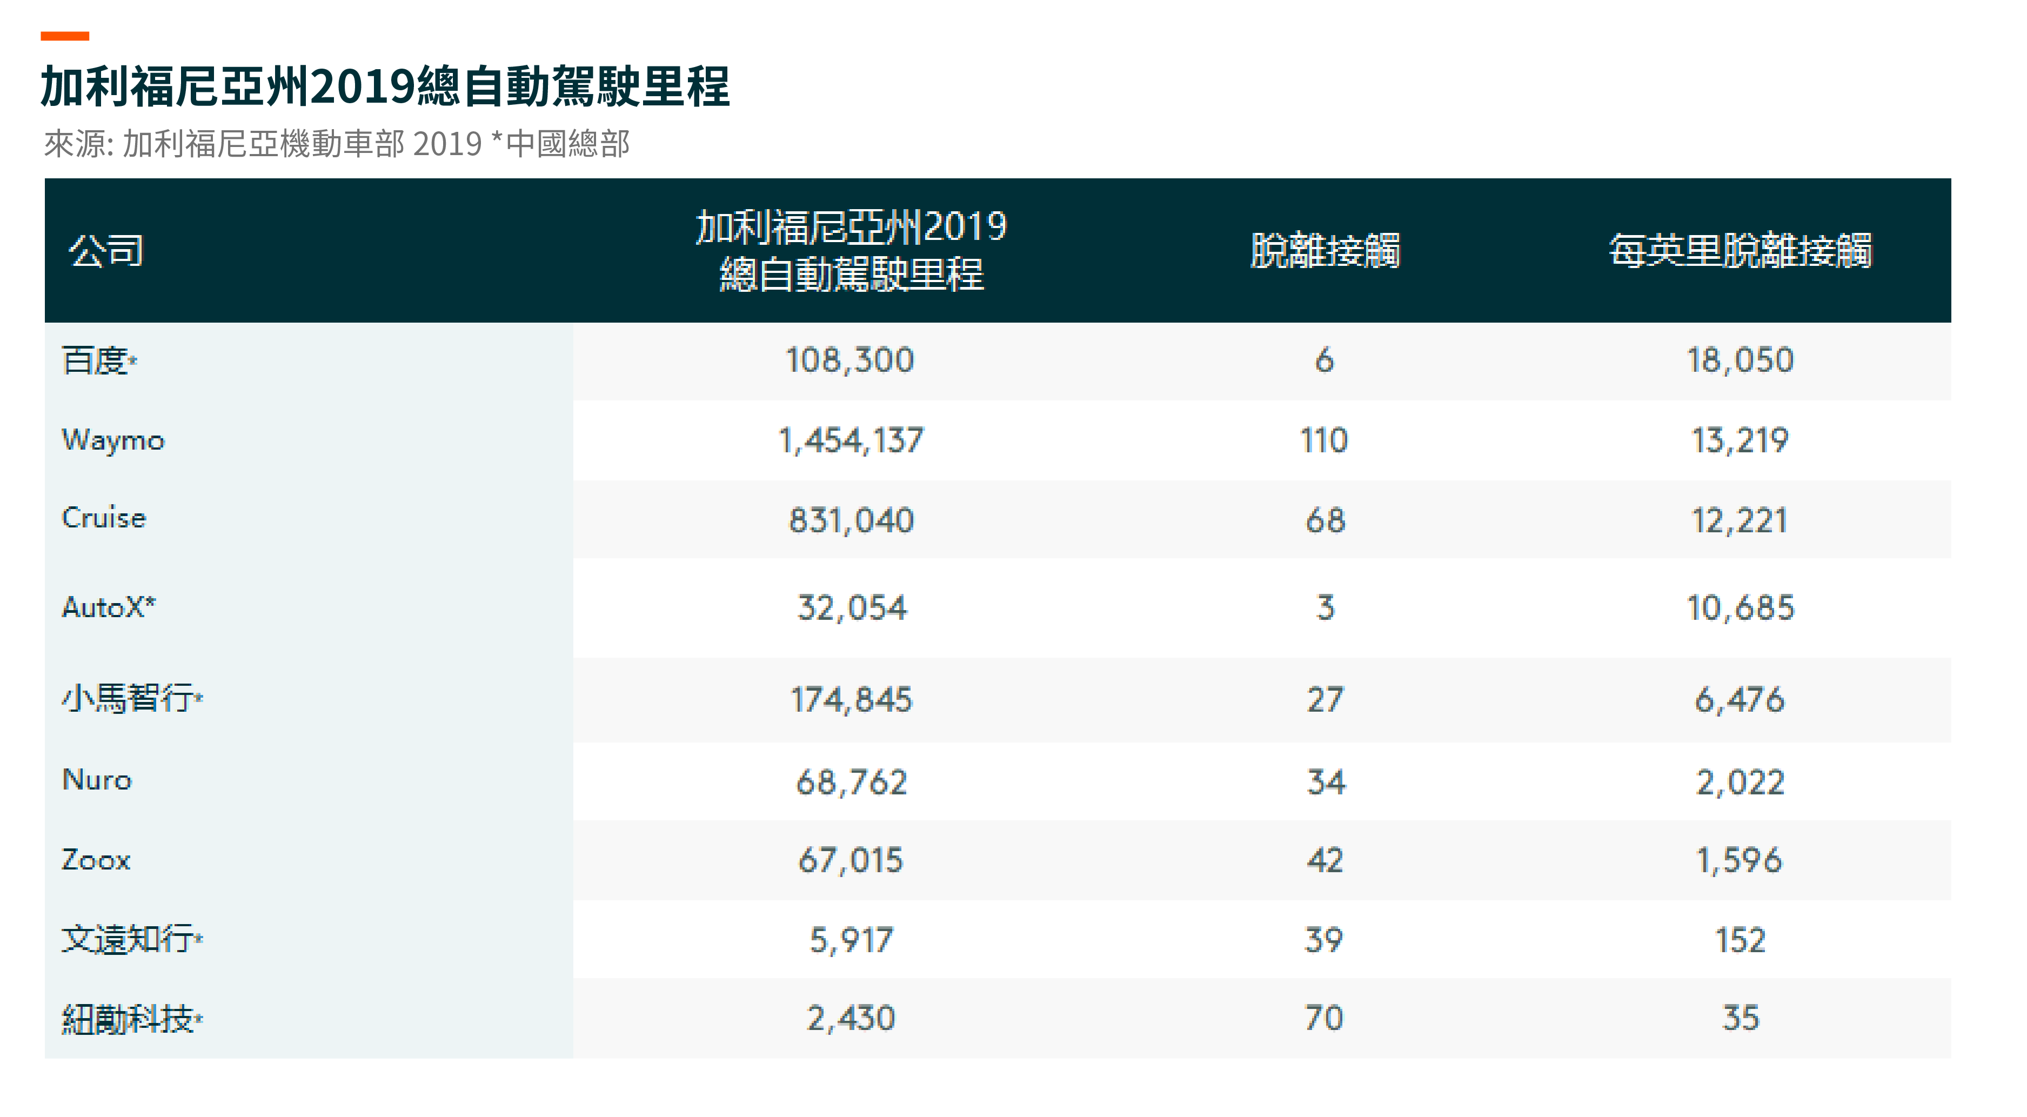Click 文遠知行 disengagement count 39
Screen dimensions: 2027x1117
coord(1324,940)
